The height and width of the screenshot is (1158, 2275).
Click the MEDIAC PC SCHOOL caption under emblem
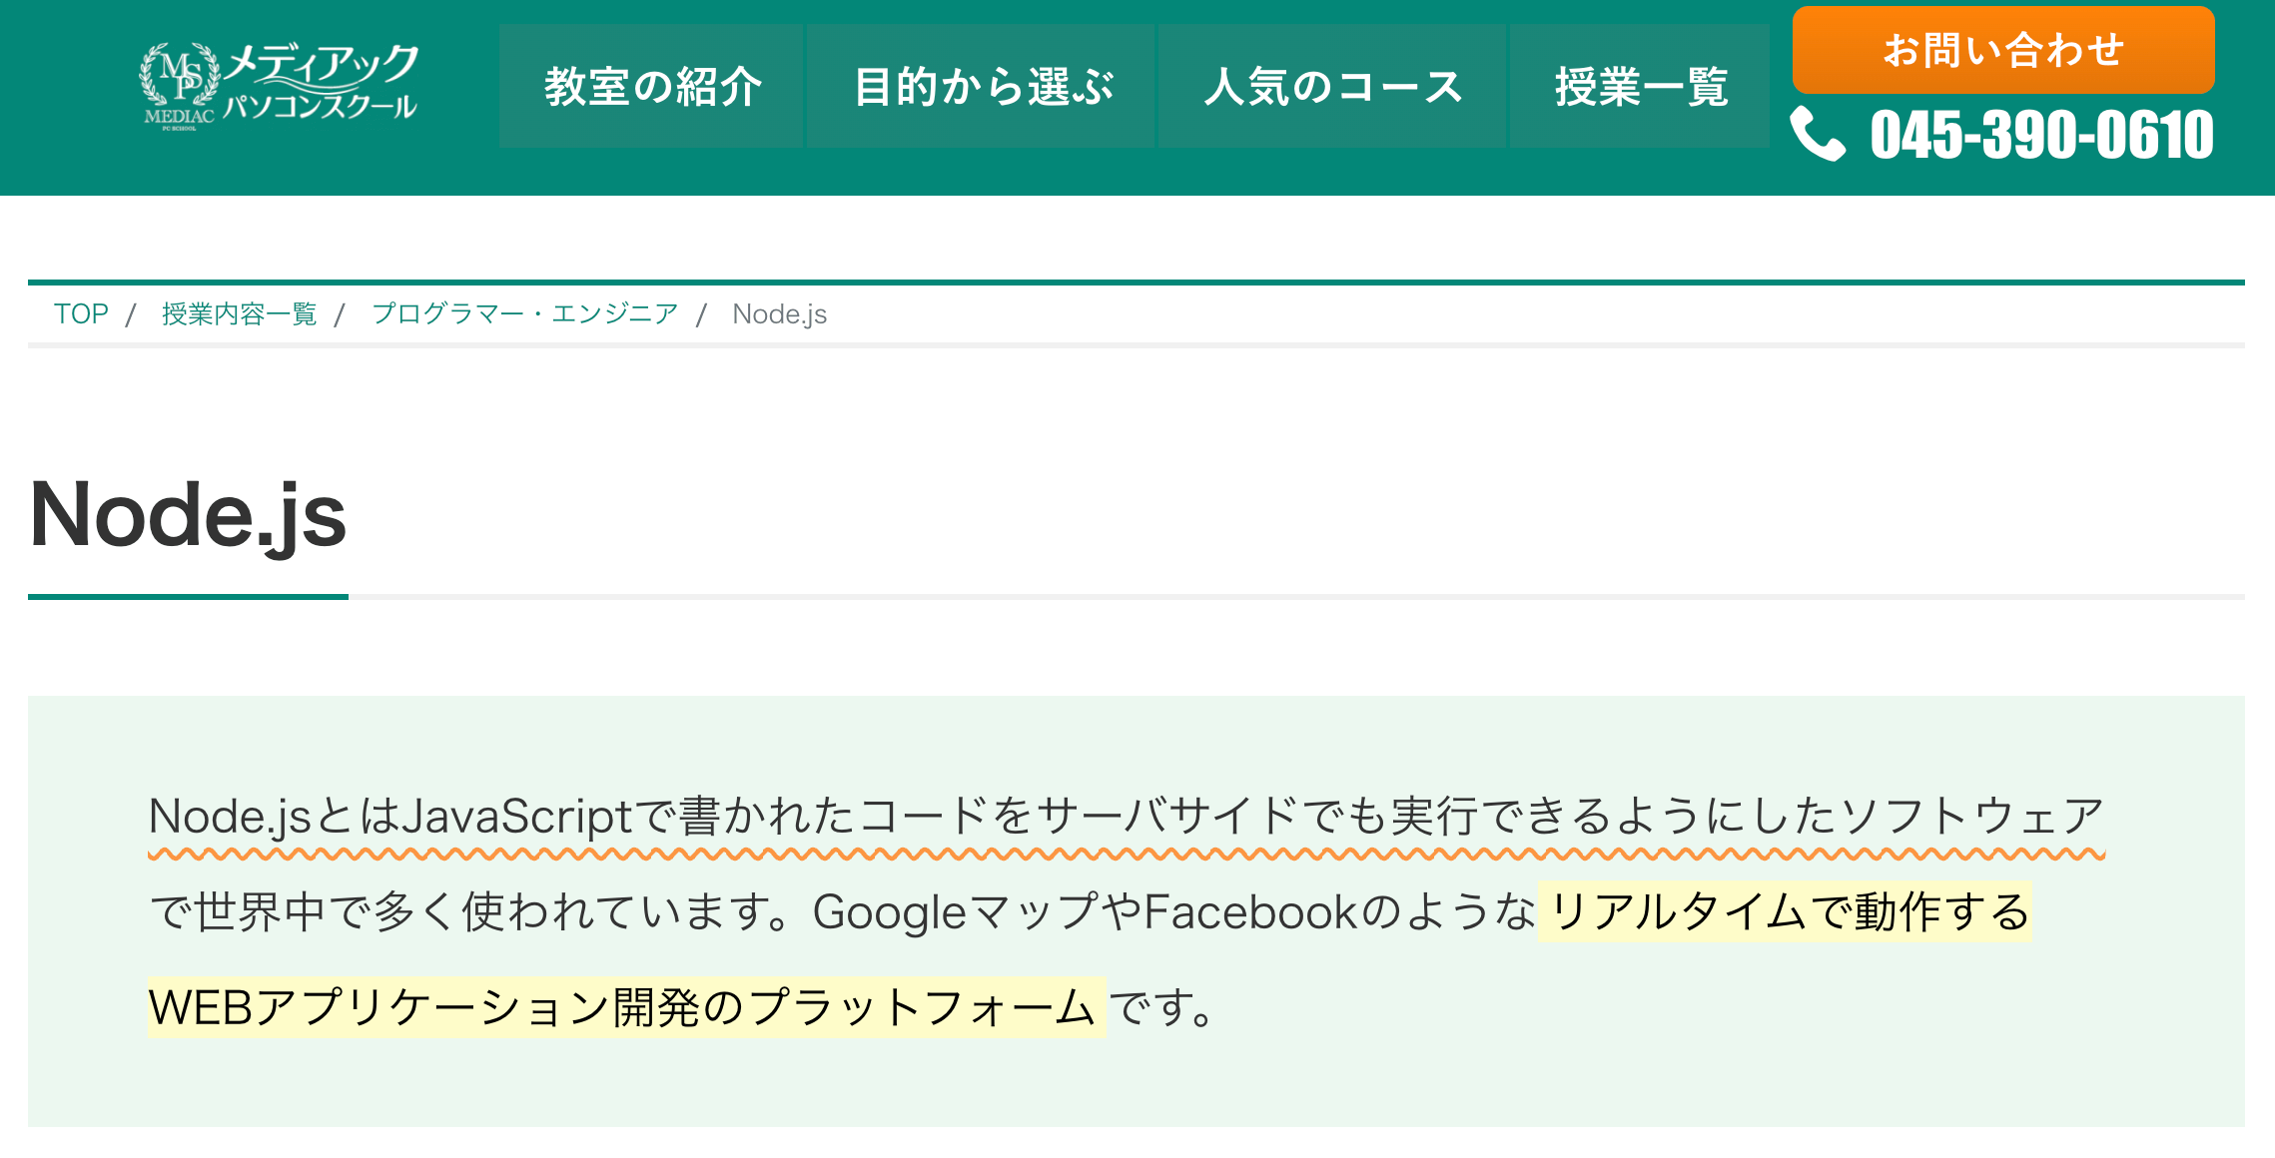[x=179, y=119]
